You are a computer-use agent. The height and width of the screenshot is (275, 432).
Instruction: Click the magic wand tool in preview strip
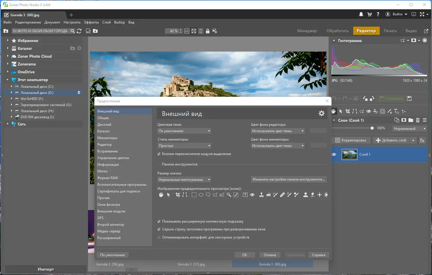coord(229,195)
